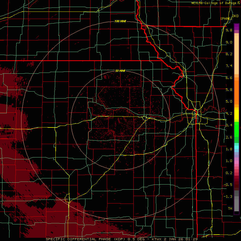Viewport: 241px width, 241px height.
Task: Click the -0.5 value on the color scale
Action: [228, 185]
